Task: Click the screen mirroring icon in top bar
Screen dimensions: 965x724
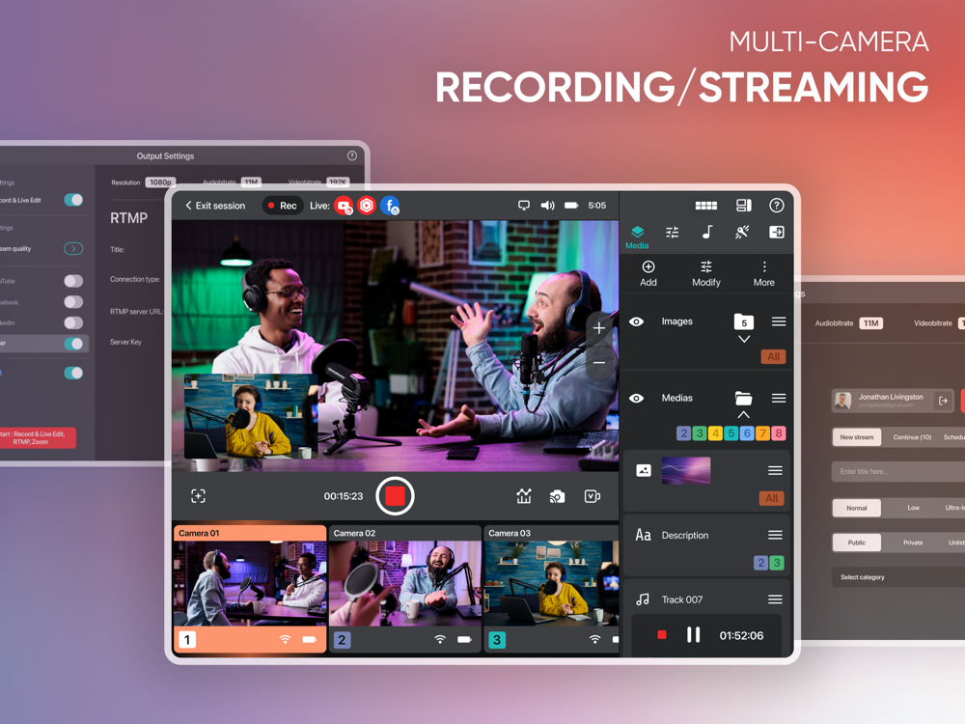Action: tap(524, 206)
